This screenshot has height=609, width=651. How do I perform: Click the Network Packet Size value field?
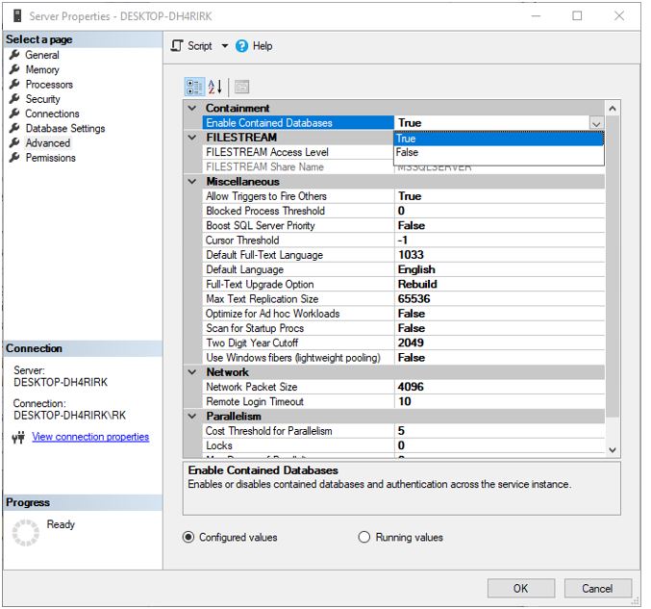coord(500,387)
